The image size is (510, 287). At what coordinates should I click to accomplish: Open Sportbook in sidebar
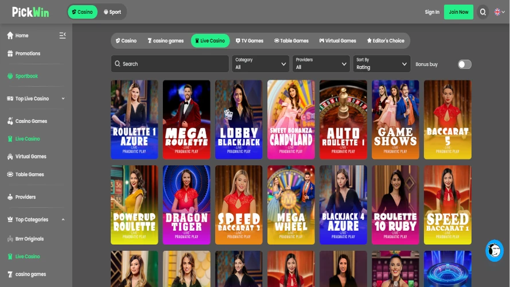(x=22, y=76)
